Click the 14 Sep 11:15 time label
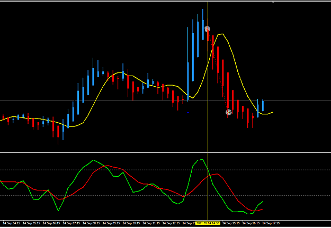The image size is (331, 228). coord(151,223)
